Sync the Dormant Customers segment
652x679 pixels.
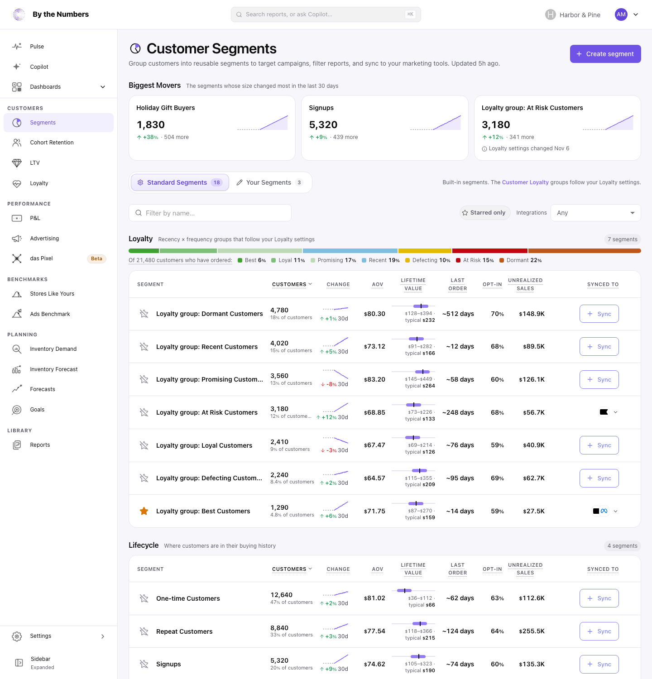pyautogui.click(x=599, y=314)
